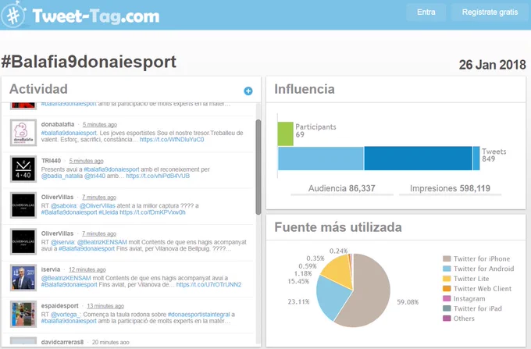Viewport: 531px width, 349px height.
Task: Click the Others legend swatch
Action: pyautogui.click(x=447, y=319)
